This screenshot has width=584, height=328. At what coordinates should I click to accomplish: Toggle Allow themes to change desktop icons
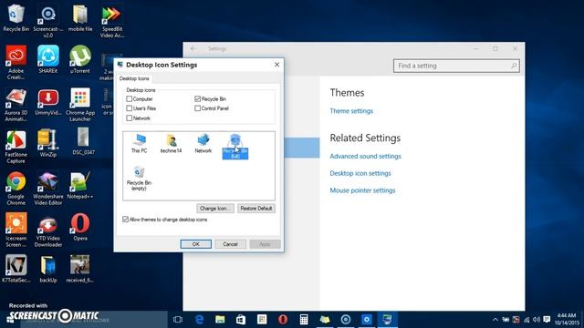click(126, 220)
